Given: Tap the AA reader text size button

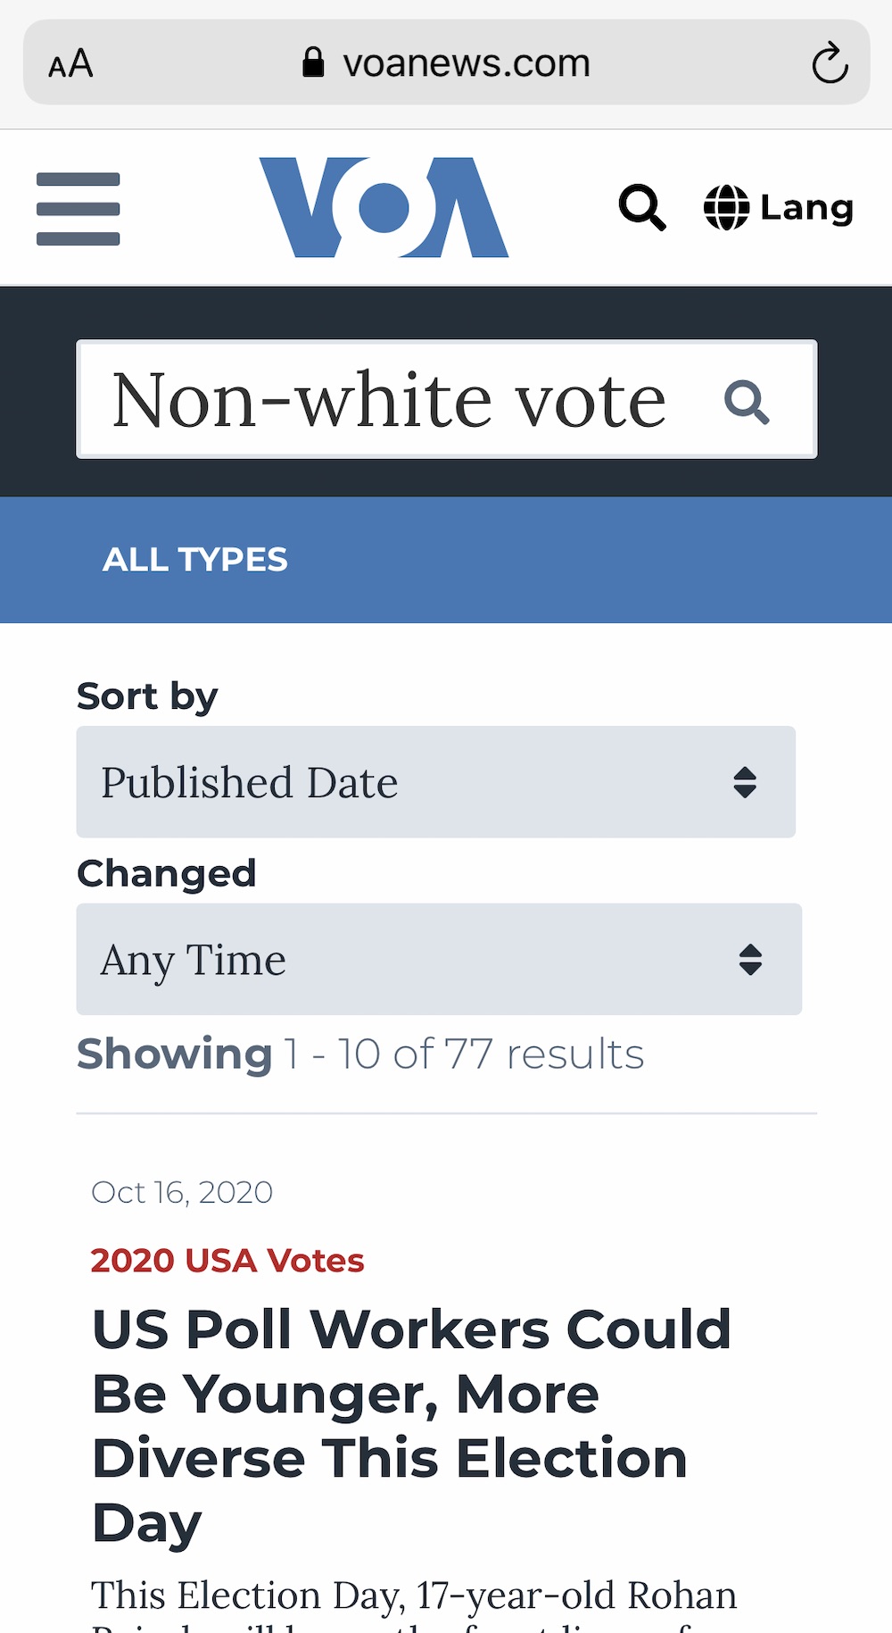Looking at the screenshot, I should point(71,63).
